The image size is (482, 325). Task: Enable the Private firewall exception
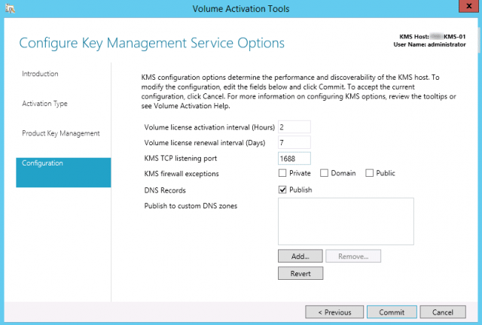tap(282, 174)
